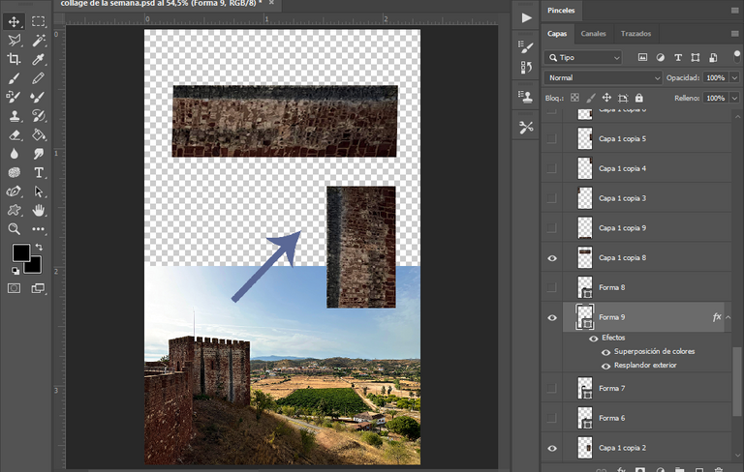The height and width of the screenshot is (472, 744).
Task: Hide the Superposición de colores effect
Action: pos(605,352)
